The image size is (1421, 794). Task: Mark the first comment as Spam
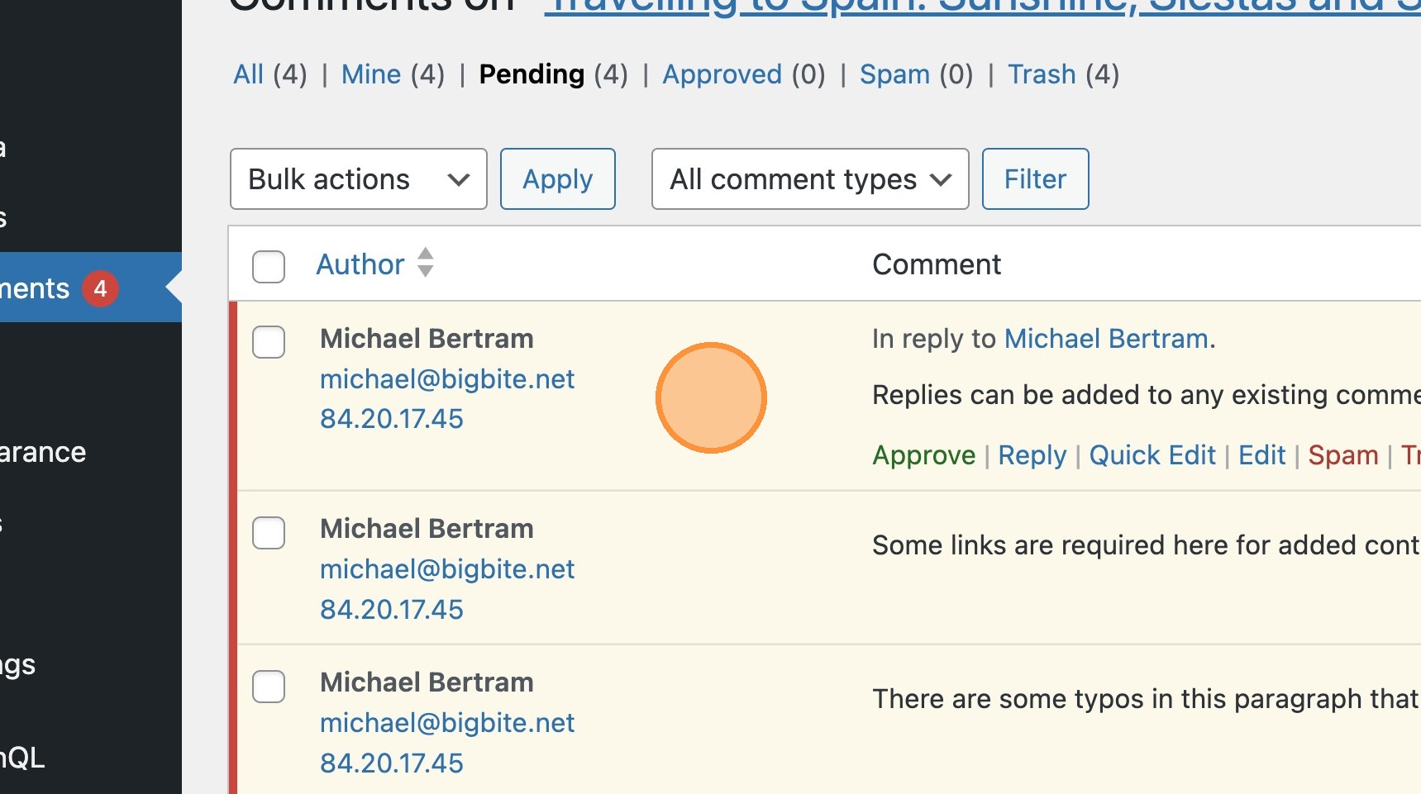[1342, 455]
